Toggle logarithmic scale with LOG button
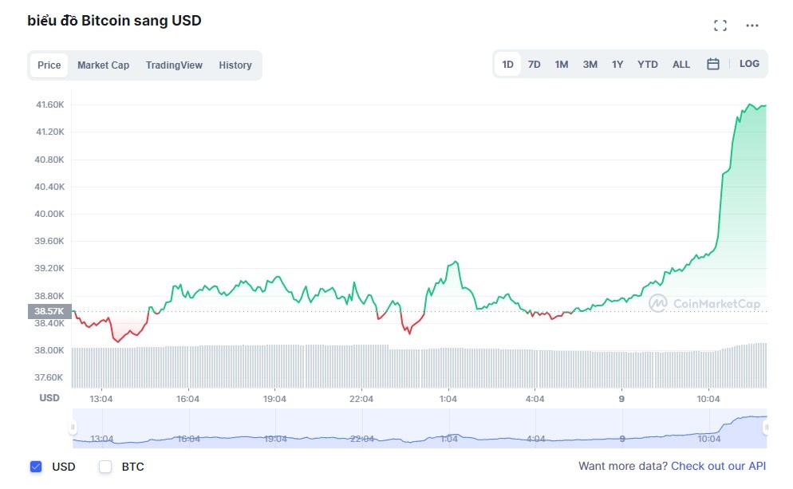 point(749,64)
